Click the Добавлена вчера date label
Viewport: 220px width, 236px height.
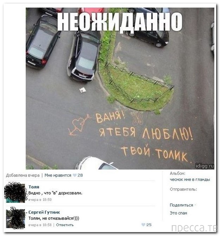(23, 175)
